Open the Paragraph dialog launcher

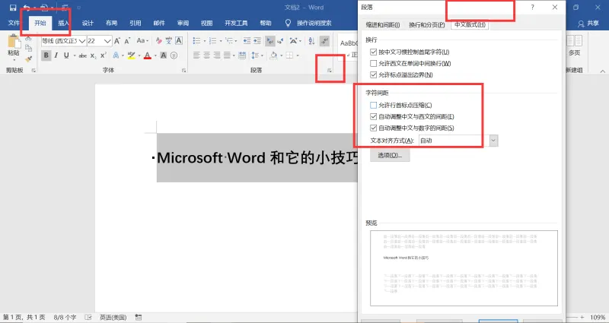[x=330, y=71]
